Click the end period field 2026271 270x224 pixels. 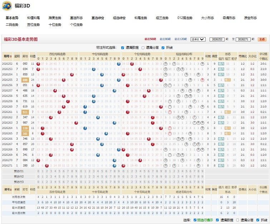pos(243,39)
